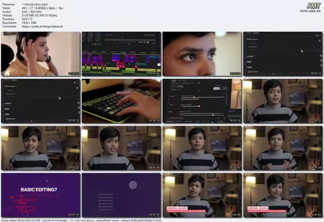Click the Duration value 00:01:15
Viewport: 324px width, 222px height.
[27, 19]
